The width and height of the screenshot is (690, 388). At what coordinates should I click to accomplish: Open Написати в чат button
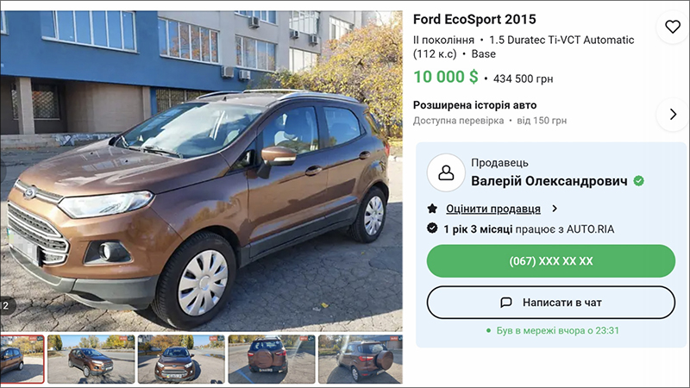[551, 303]
